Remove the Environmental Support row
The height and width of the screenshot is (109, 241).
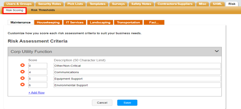[x=22, y=85]
